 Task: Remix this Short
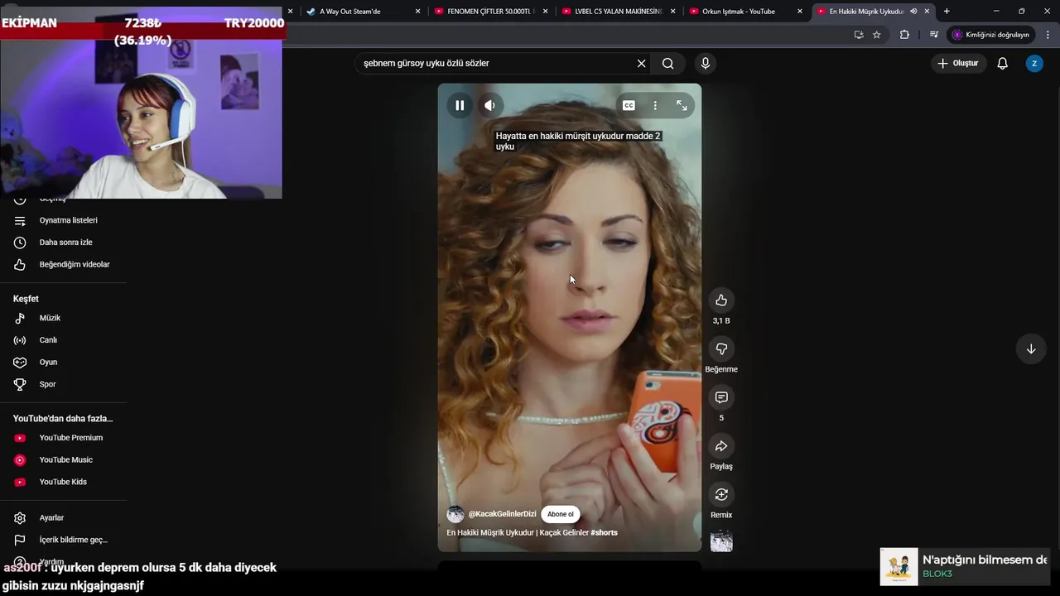[x=721, y=494]
